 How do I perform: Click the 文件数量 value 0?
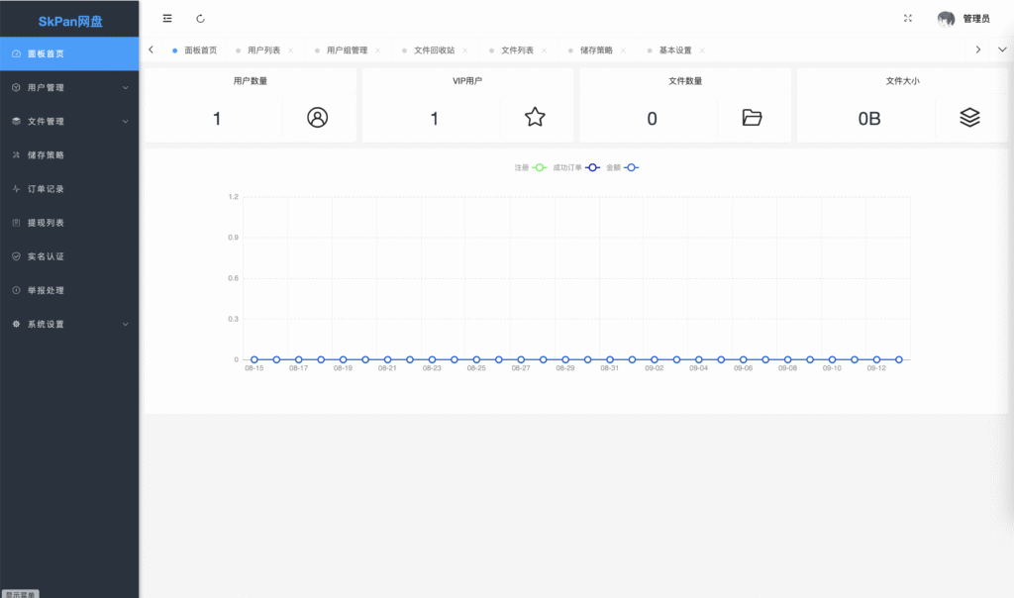[652, 118]
